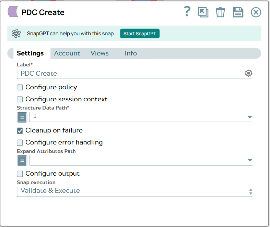270x227 pixels.
Task: Uncheck Cleanup on failure
Action: pos(20,130)
